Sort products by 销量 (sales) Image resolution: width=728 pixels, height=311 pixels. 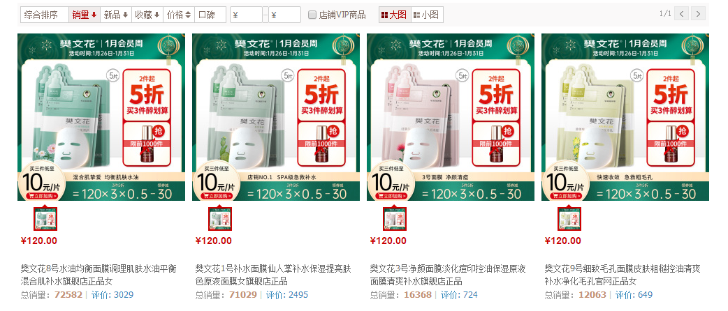(x=84, y=15)
